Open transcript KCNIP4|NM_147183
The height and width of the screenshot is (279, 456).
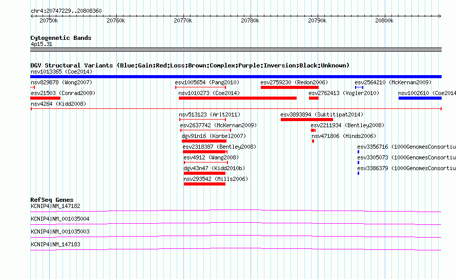(55, 244)
